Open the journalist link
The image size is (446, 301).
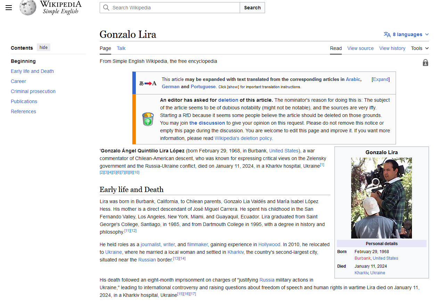click(x=151, y=244)
